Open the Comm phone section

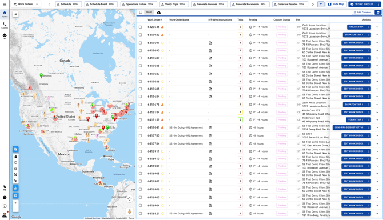[x=5, y=25]
